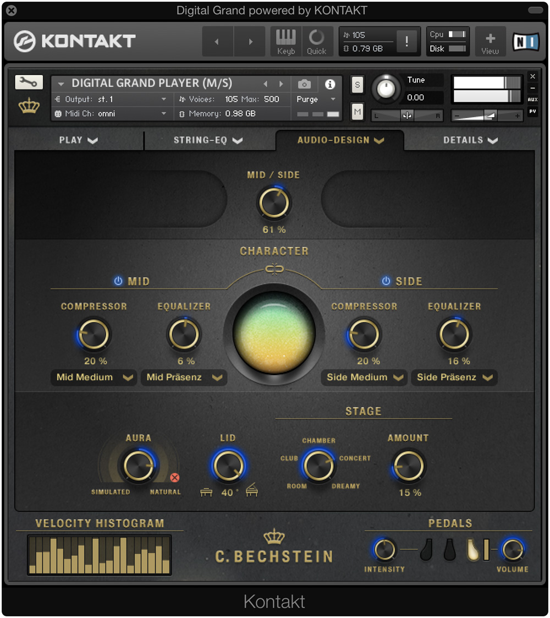The width and height of the screenshot is (550, 618).
Task: Click the open lid grand piano icon
Action: coord(252,490)
